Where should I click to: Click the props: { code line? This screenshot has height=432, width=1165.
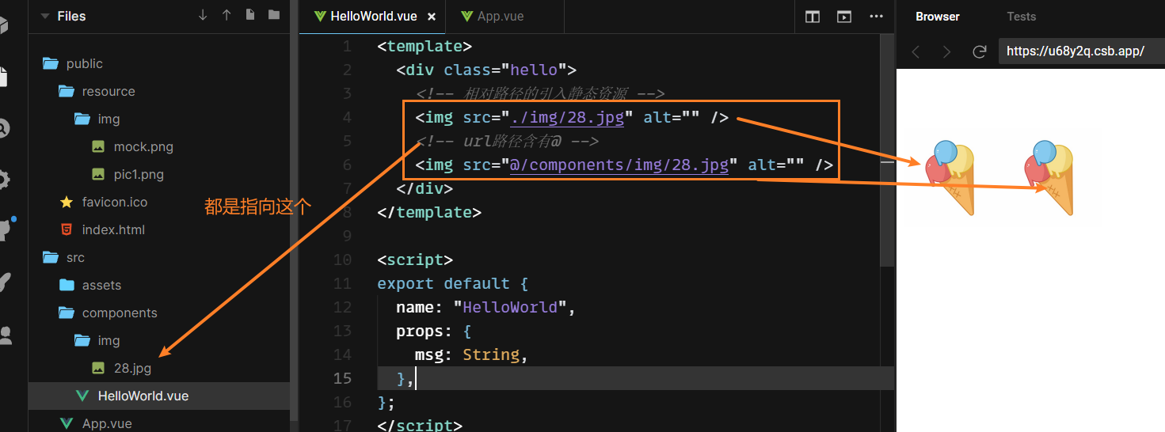click(433, 331)
